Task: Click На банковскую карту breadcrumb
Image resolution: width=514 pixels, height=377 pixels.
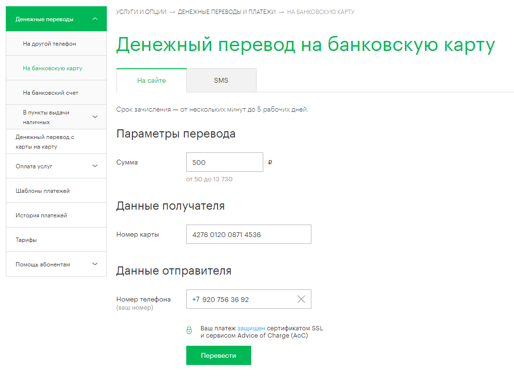Action: tap(321, 12)
